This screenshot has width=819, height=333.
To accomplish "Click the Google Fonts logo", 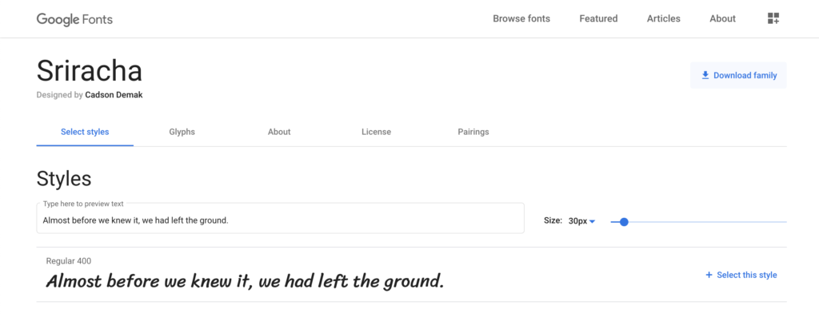I will (x=74, y=19).
